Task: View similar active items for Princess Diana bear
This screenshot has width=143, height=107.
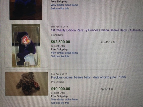Action: point(64,53)
